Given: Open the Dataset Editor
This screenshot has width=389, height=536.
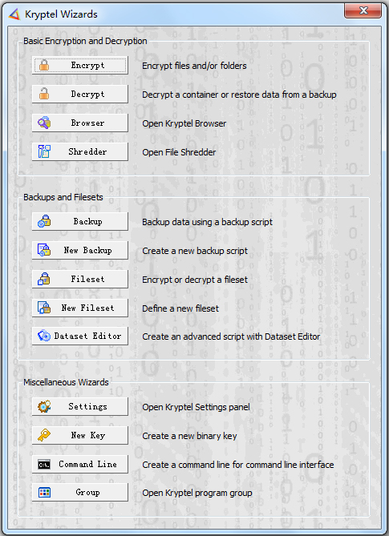Looking at the screenshot, I should (x=80, y=336).
